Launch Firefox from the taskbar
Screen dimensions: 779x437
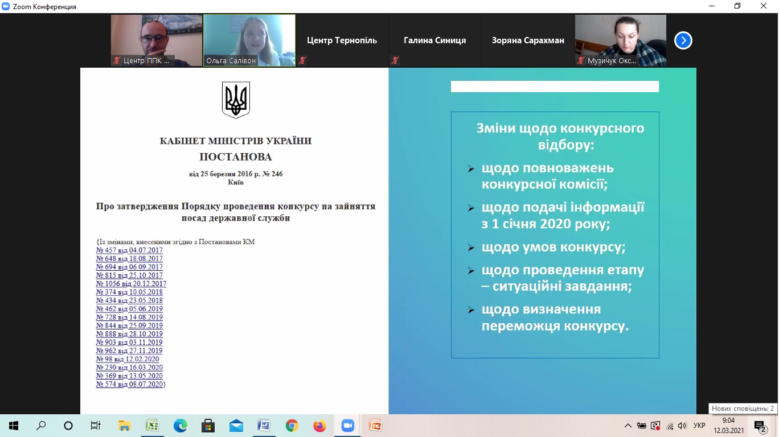319,426
